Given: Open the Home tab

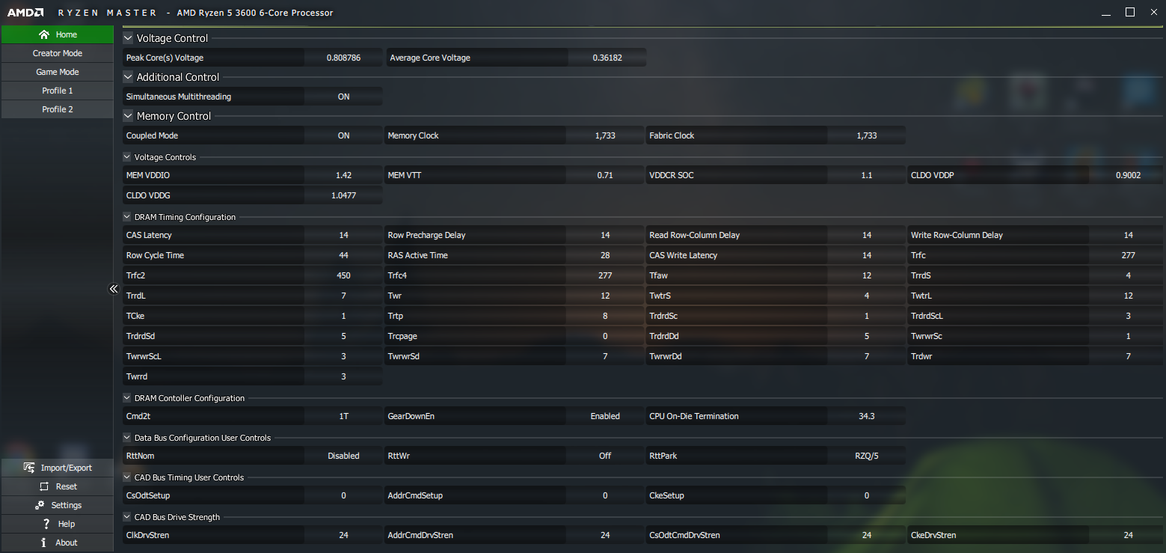Looking at the screenshot, I should tap(57, 34).
